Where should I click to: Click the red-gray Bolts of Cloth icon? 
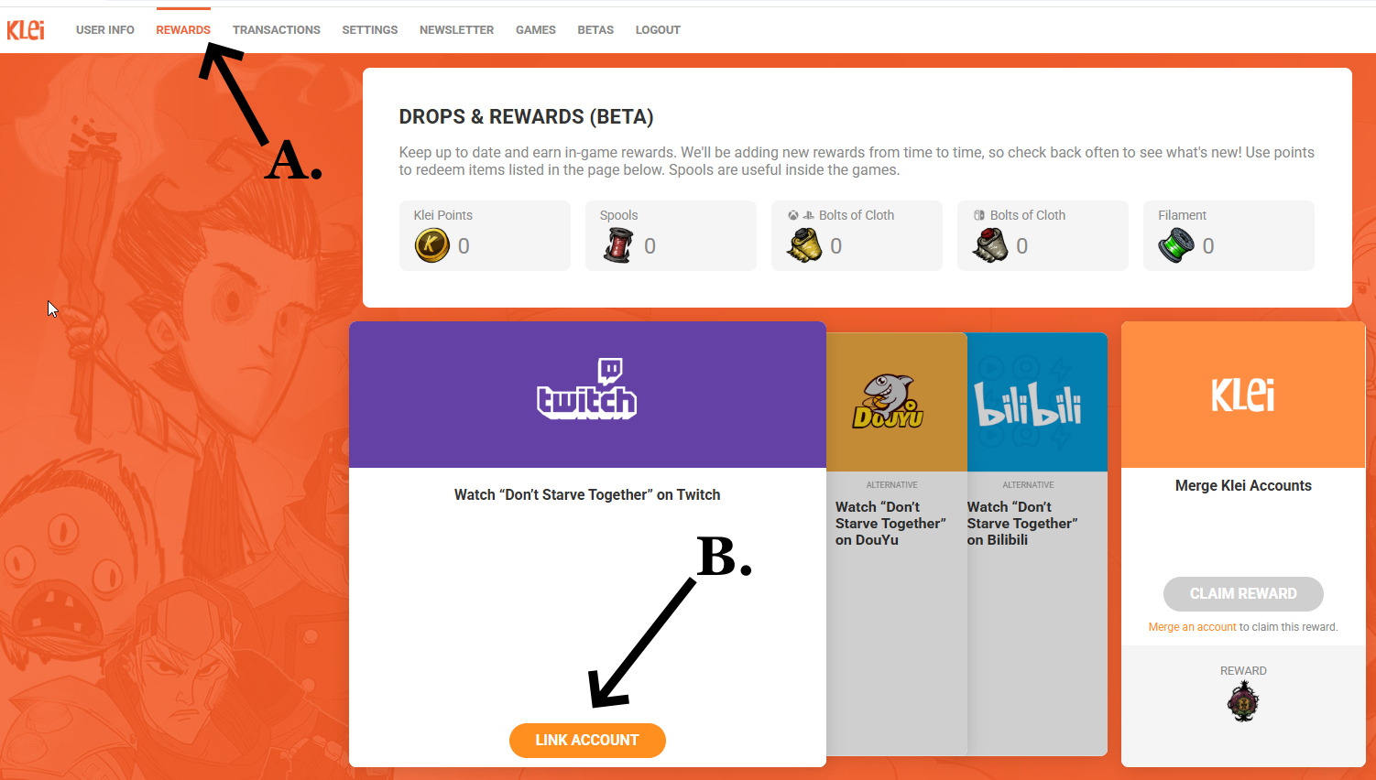990,245
